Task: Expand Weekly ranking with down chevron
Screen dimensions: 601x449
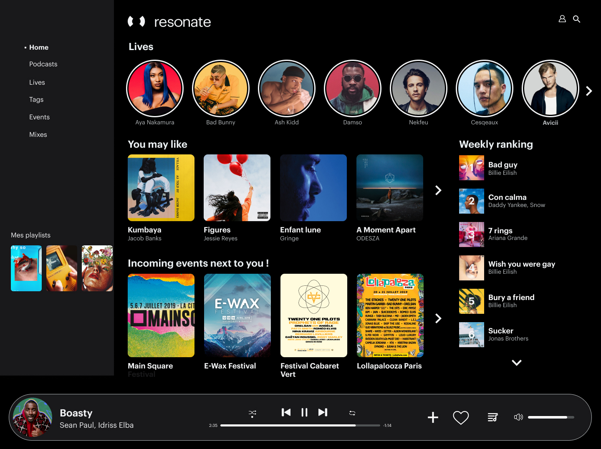Action: (517, 363)
